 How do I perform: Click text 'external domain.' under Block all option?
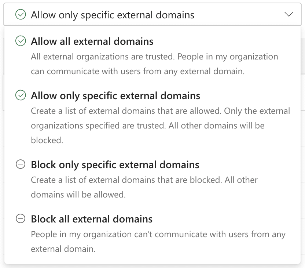point(63,249)
